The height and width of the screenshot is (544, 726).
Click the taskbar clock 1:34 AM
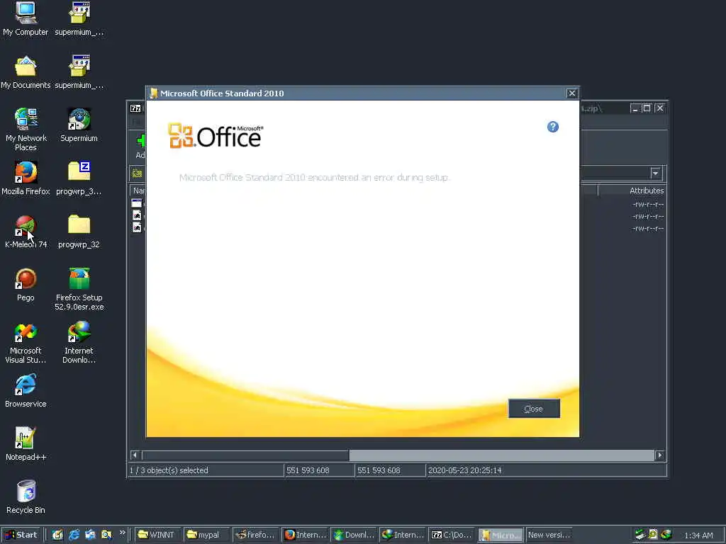(x=698, y=535)
